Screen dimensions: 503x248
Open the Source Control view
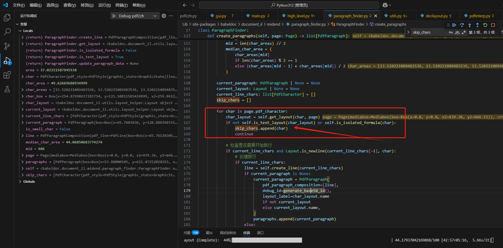click(x=7, y=46)
